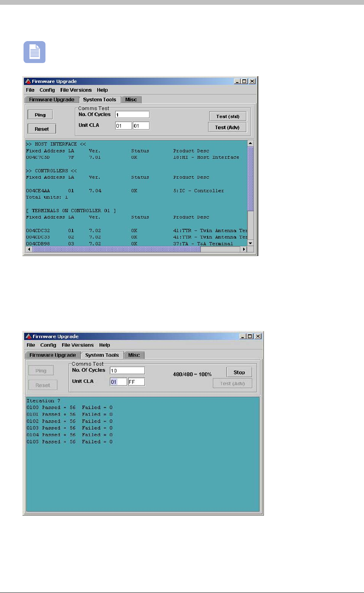Image resolution: width=364 pixels, height=593 pixels.
Task: Click horizontal scrollbar right arrow in upper window
Action: 244,249
